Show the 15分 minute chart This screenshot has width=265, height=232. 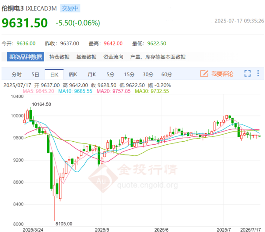pyautogui.click(x=129, y=74)
